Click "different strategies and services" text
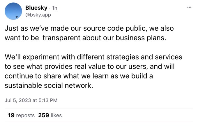 click(x=120, y=57)
